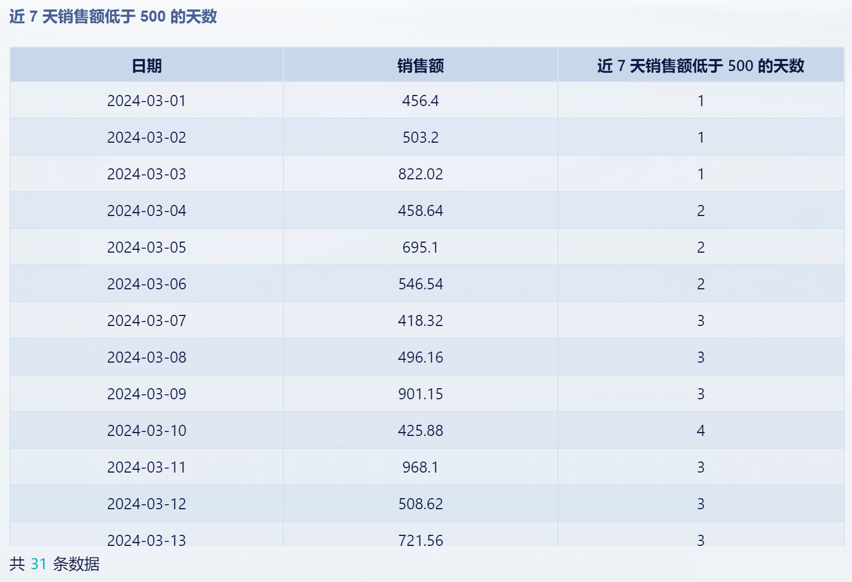This screenshot has height=582, width=852.
Task: Select the sales value 968.1
Action: click(x=421, y=467)
